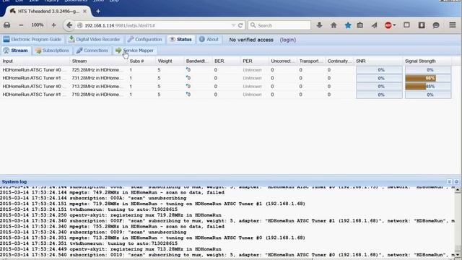Screen dimensions: 462x260
Task: Select the 731.28MHz stream row
Action: pyautogui.click(x=226, y=78)
